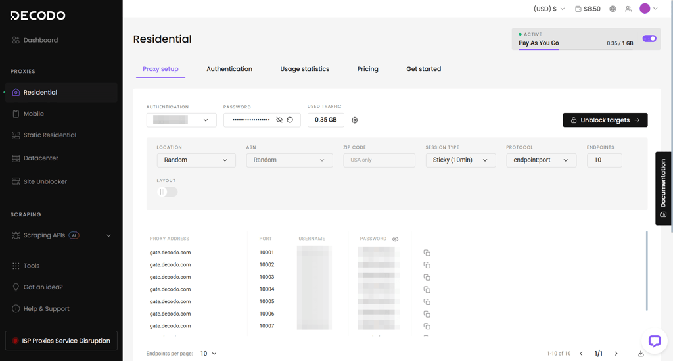The height and width of the screenshot is (361, 673).
Task: Click the Decodo logo
Action: 37,16
